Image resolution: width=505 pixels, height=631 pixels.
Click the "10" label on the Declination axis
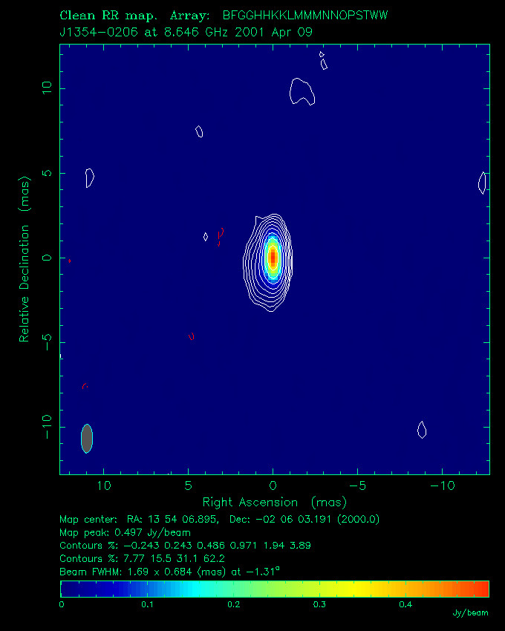(47, 88)
